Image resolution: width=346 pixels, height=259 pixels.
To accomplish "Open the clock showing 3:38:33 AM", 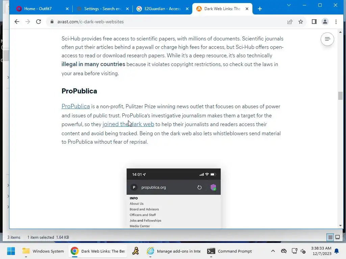I will pos(321,251).
